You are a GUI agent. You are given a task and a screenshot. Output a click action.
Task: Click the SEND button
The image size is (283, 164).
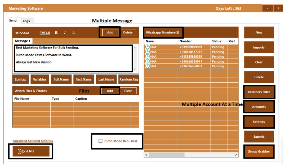(x=31, y=151)
